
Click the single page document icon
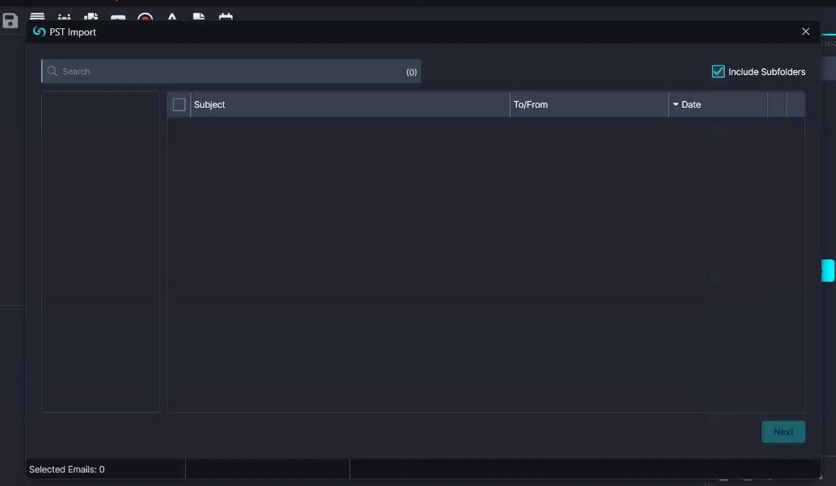tap(199, 17)
